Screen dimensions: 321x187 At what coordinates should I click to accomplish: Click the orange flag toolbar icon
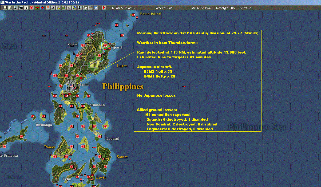point(48,8)
